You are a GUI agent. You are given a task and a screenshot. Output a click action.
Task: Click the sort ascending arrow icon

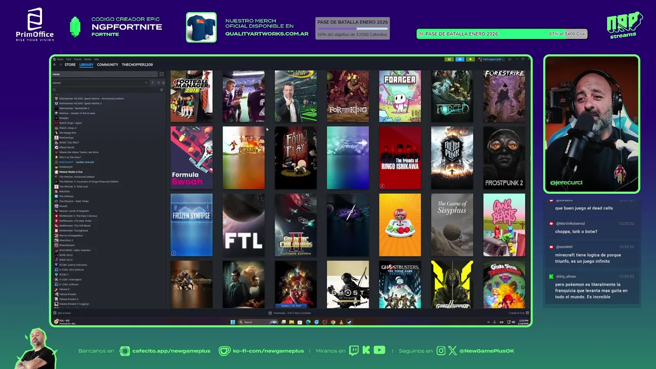152,83
